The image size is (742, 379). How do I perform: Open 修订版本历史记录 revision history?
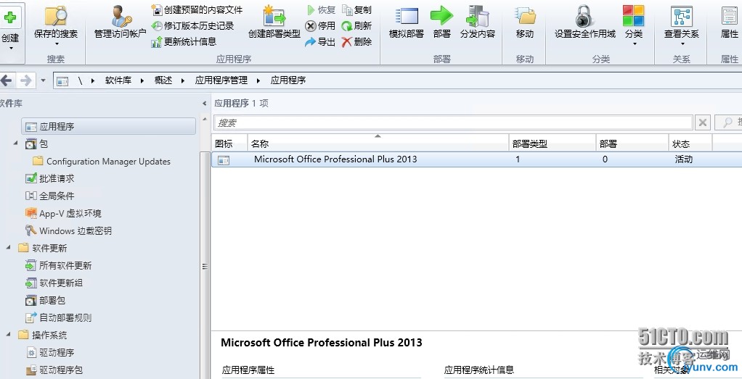(x=192, y=25)
